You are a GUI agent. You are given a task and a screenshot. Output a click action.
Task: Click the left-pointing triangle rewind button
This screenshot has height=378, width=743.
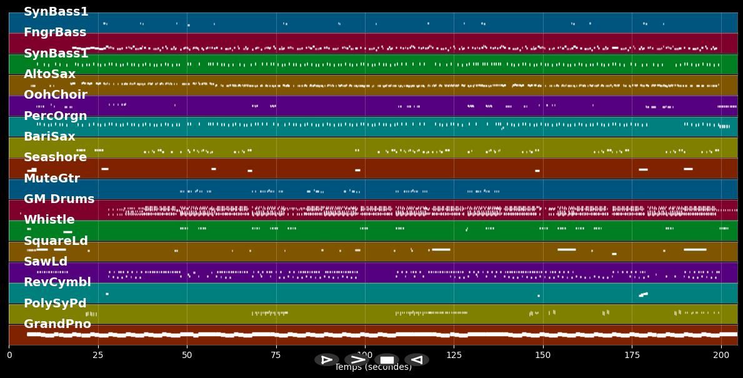click(417, 360)
